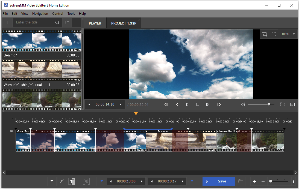The width and height of the screenshot is (299, 189).
Task: Enter fullscreen preview mode
Action: (274, 34)
